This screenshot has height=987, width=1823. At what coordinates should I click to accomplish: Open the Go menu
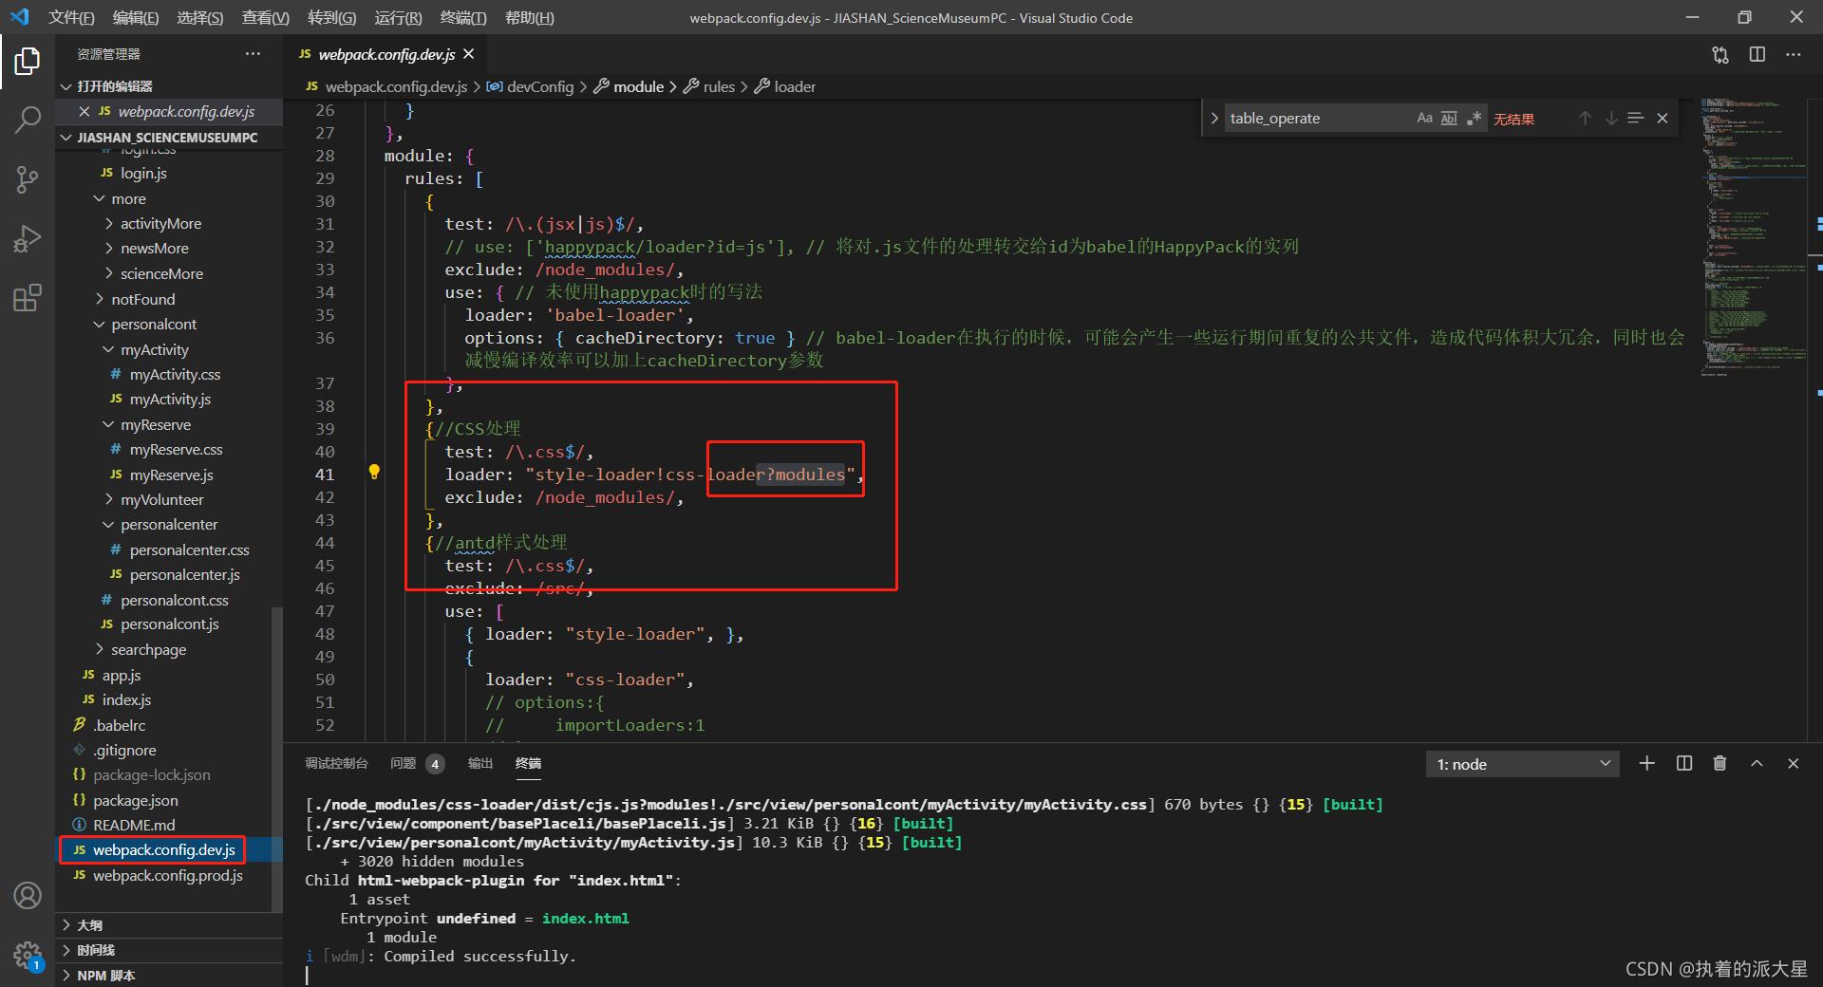click(332, 18)
